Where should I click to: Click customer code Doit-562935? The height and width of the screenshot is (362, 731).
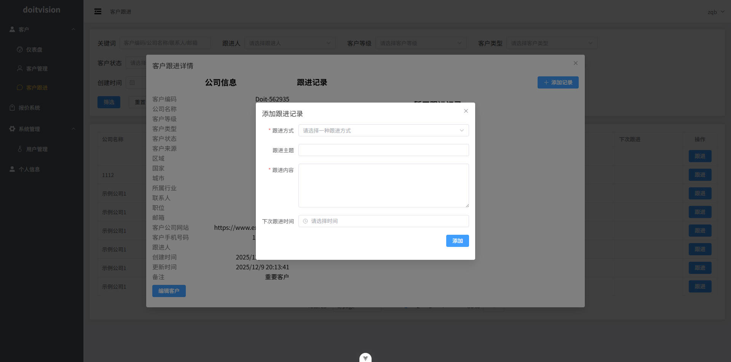click(272, 99)
